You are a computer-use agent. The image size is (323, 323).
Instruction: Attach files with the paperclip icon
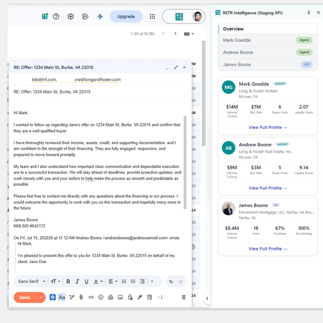81,297
